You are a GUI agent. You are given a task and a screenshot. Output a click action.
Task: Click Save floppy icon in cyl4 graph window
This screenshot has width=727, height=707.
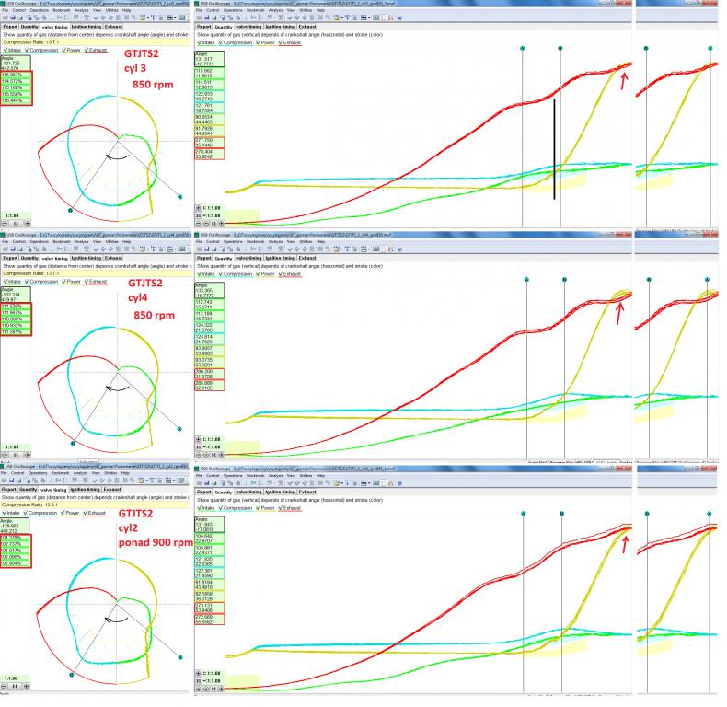click(x=207, y=249)
